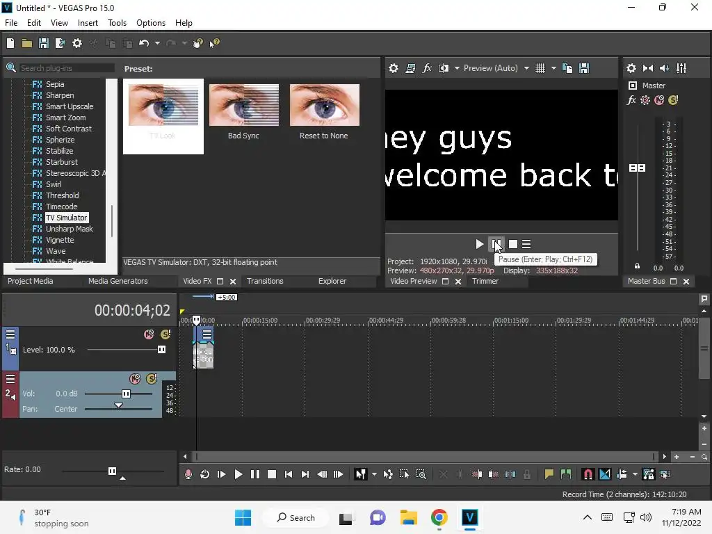Click Master Bus downmix output icon
The width and height of the screenshot is (712, 534).
click(648, 68)
